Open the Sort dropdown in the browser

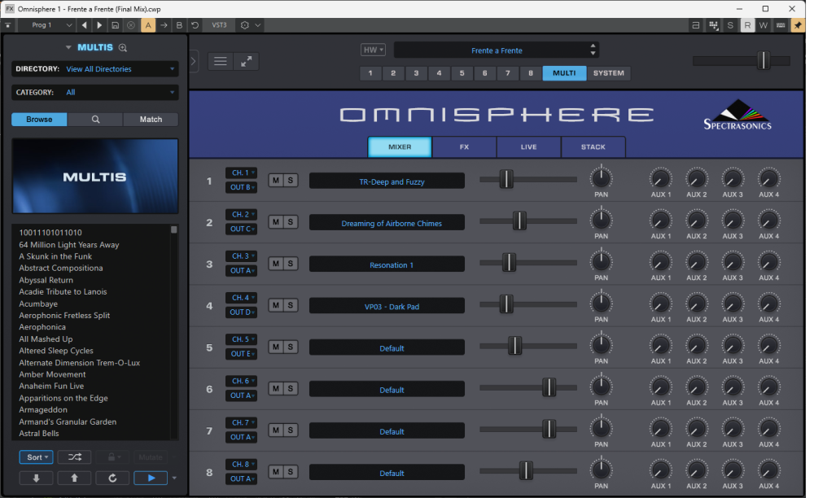[x=36, y=456]
